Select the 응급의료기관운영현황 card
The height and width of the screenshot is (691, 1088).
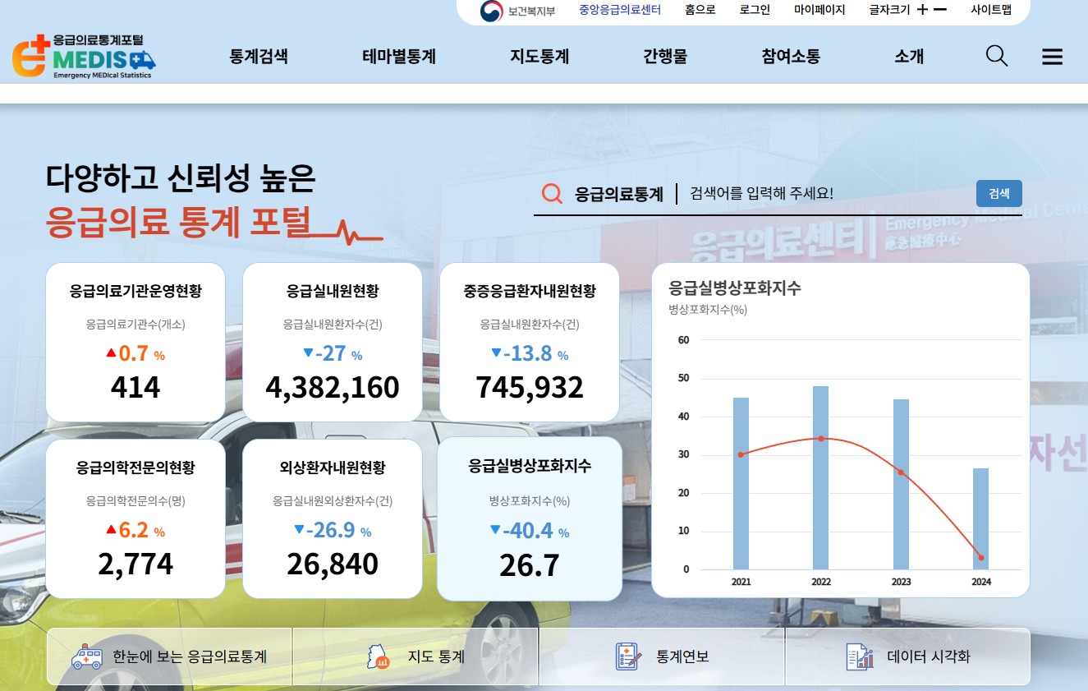(x=135, y=342)
